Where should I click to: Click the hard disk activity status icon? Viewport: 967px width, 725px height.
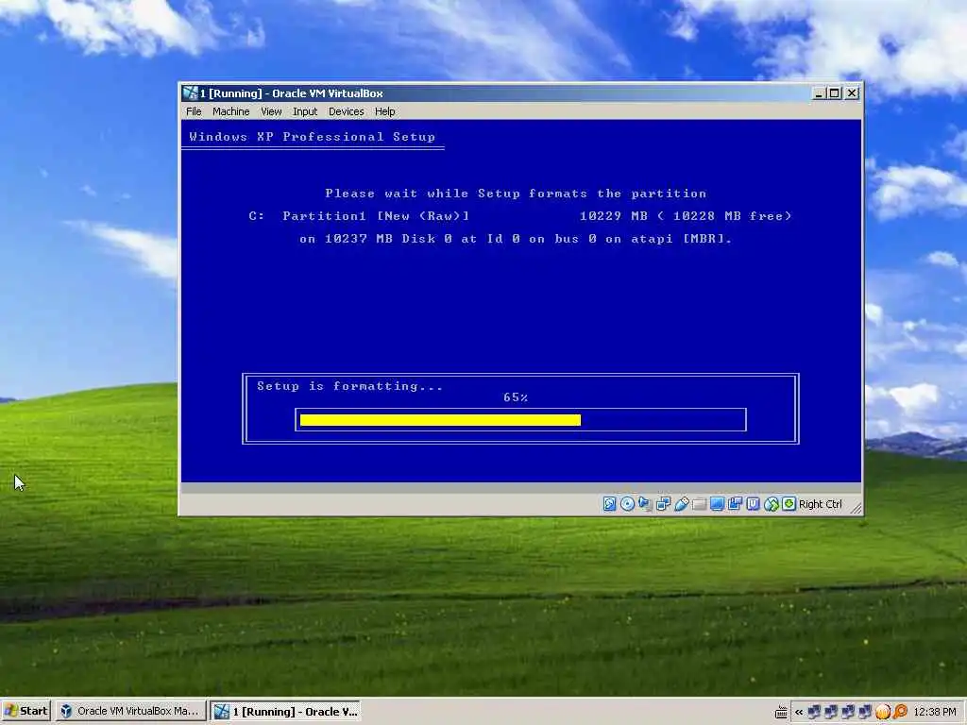pos(609,504)
